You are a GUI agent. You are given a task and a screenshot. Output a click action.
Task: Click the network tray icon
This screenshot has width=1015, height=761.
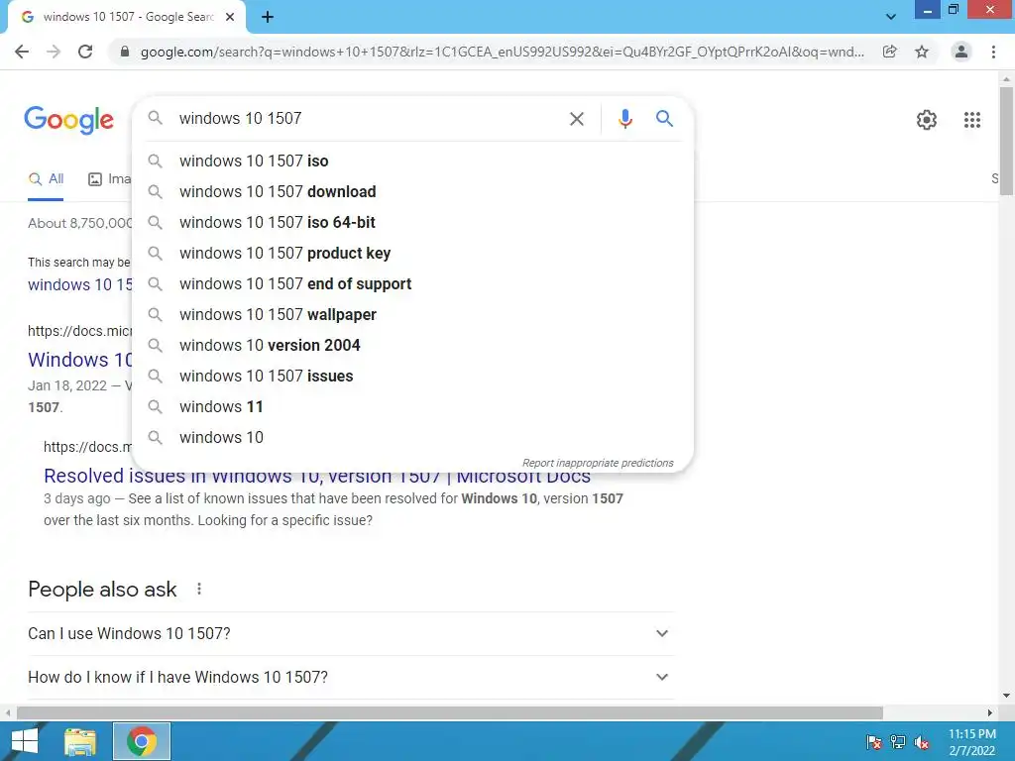click(898, 742)
